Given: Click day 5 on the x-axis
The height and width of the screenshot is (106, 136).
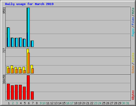Looking at the screenshot, I should 25,103.
